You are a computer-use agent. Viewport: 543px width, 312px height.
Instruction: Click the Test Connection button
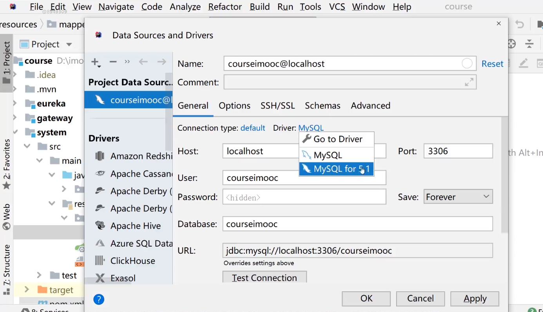(264, 278)
